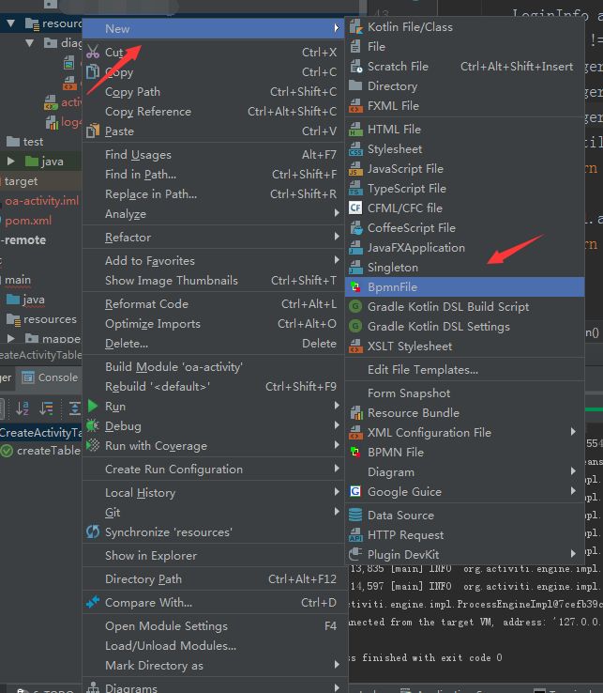This screenshot has height=693, width=603.
Task: Click the Gradle Kotlin DSL Settings icon
Action: coord(355,326)
